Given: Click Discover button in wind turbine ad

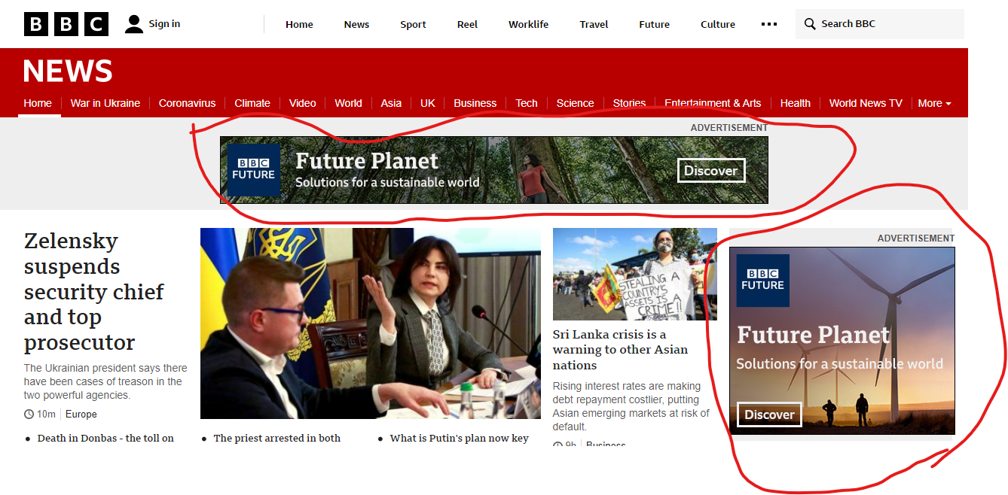Looking at the screenshot, I should click(769, 415).
